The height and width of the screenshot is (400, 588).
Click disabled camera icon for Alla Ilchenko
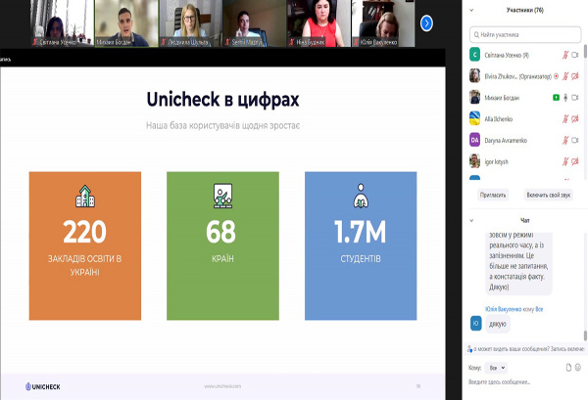tap(575, 119)
